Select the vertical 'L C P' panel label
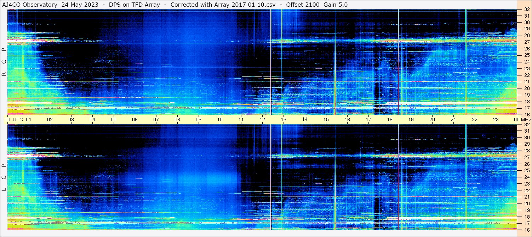Image resolution: width=532 pixels, height=237 pixels. pyautogui.click(x=4, y=177)
